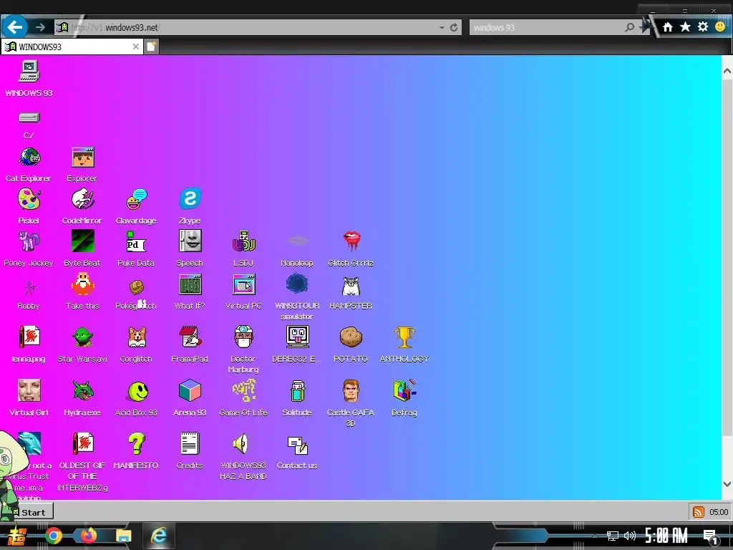Click the system tray volume icon
Image resolution: width=733 pixels, height=550 pixels.
point(630,536)
